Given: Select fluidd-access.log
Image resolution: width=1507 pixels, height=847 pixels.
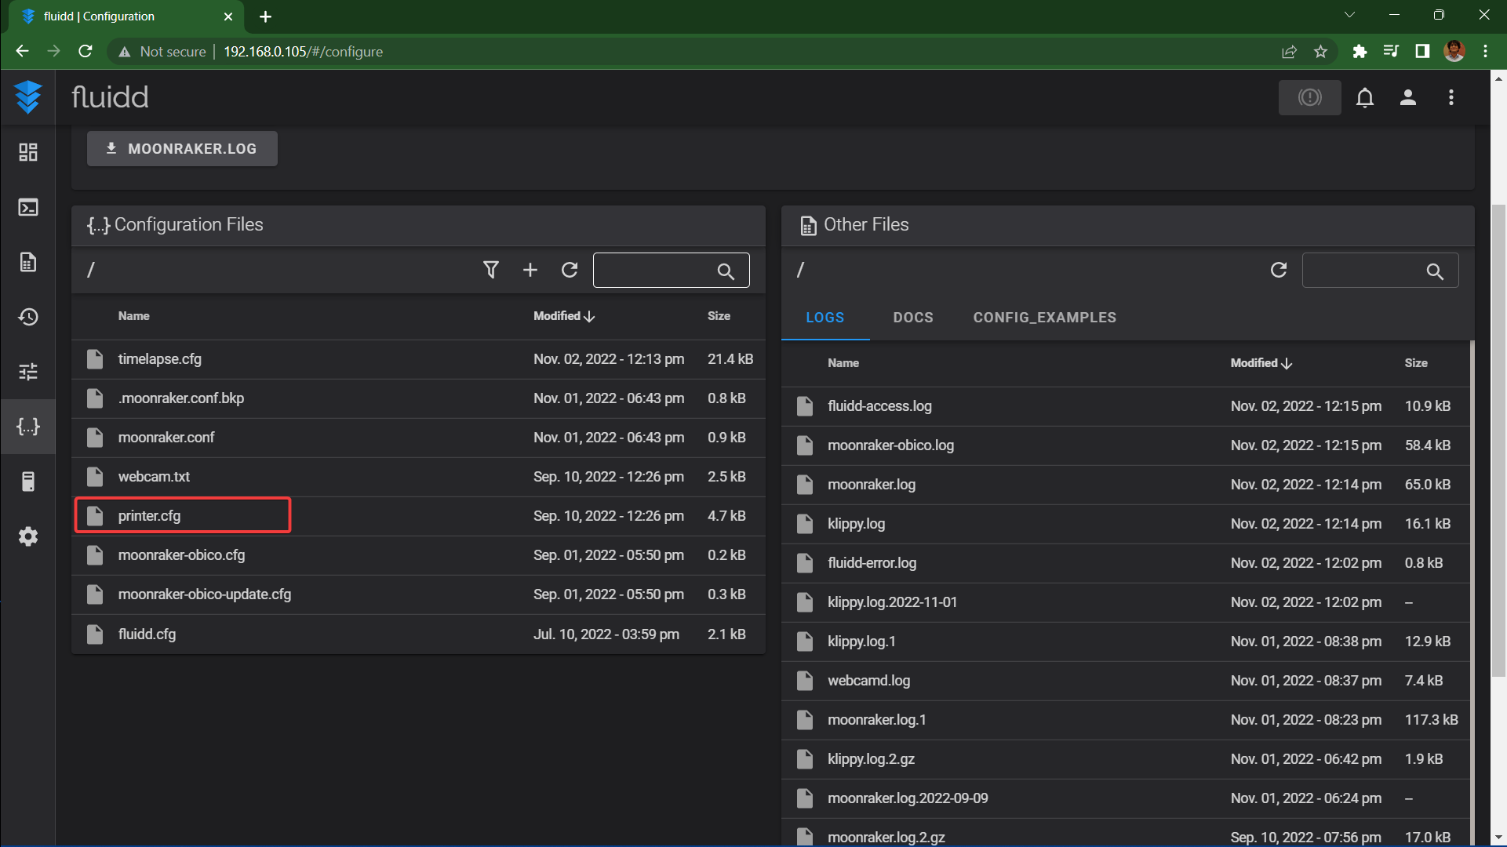Looking at the screenshot, I should coord(1125,406).
